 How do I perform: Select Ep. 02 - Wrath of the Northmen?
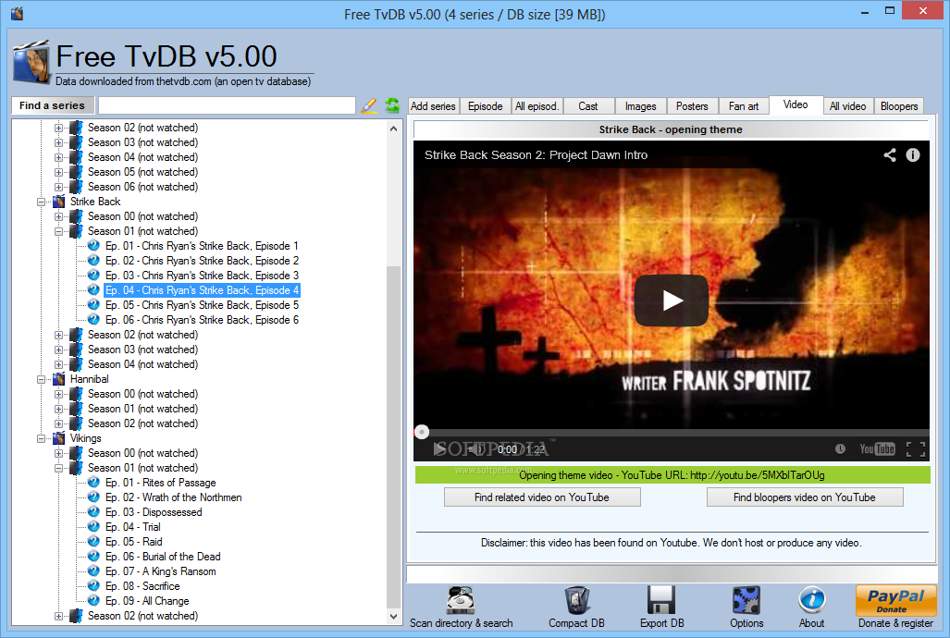[173, 497]
